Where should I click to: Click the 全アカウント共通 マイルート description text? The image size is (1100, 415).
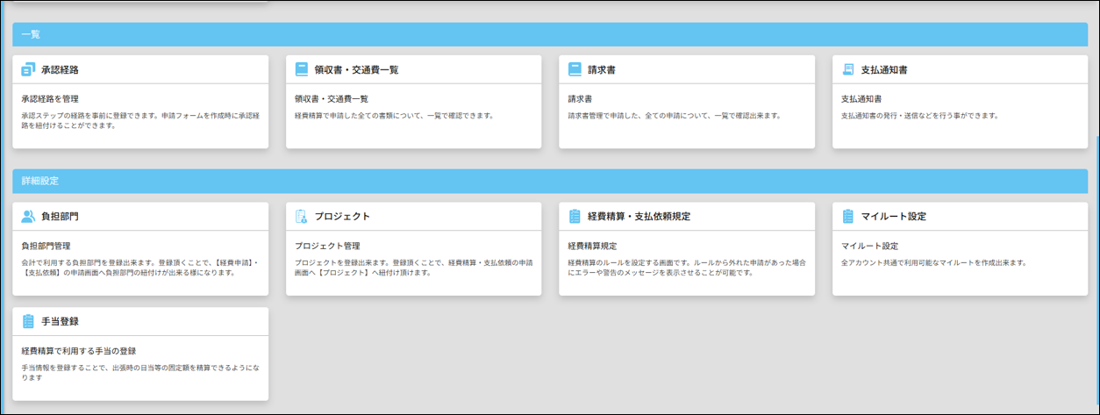coord(933,262)
